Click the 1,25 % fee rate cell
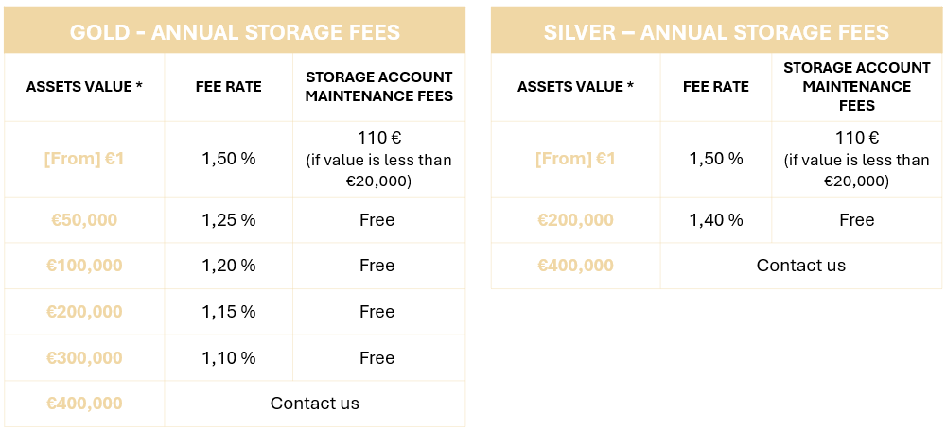The height and width of the screenshot is (430, 946). click(228, 220)
